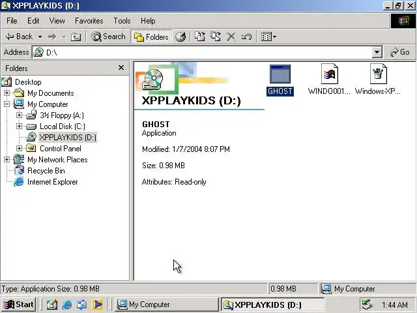Delete the selected item via toolbar X

pyautogui.click(x=231, y=37)
